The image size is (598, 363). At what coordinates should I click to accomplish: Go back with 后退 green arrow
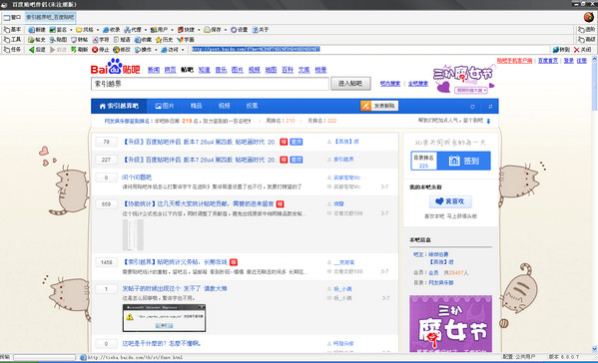(x=37, y=50)
